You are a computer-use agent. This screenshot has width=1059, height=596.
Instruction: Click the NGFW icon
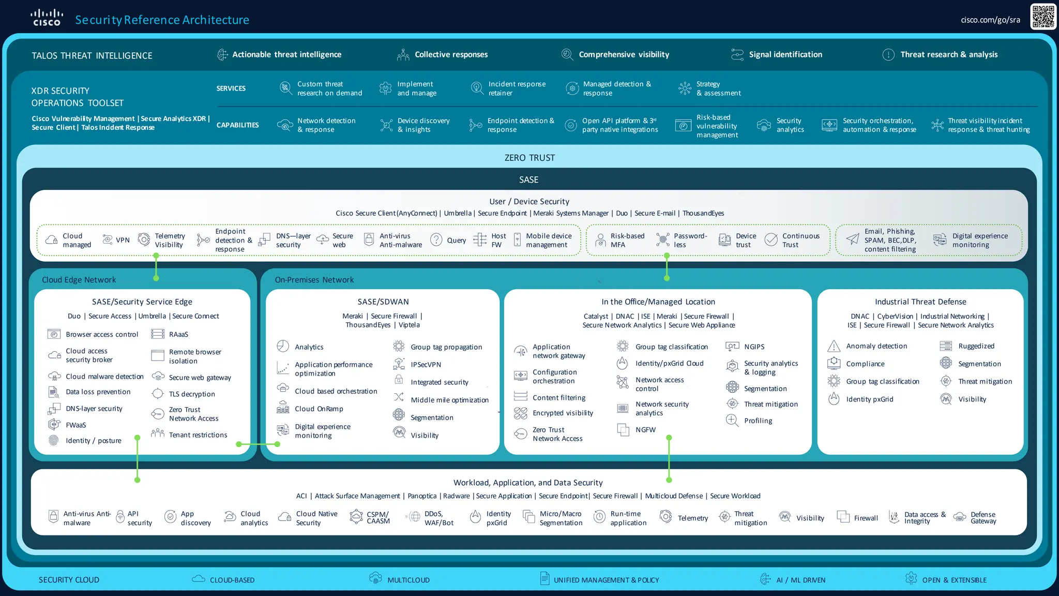tap(623, 429)
